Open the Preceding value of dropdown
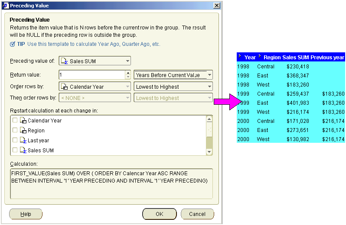This screenshot has width=346, height=225. [127, 61]
